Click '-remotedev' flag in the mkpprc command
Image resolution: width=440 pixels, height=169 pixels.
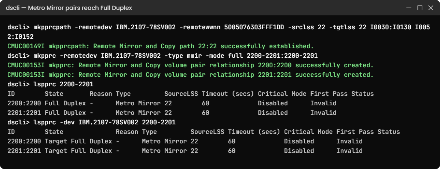point(78,56)
